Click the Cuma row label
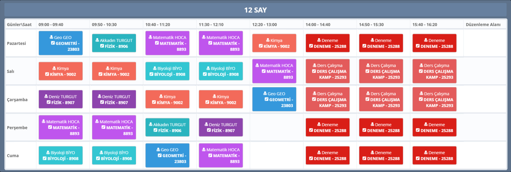This screenshot has width=511, height=172. 13,156
